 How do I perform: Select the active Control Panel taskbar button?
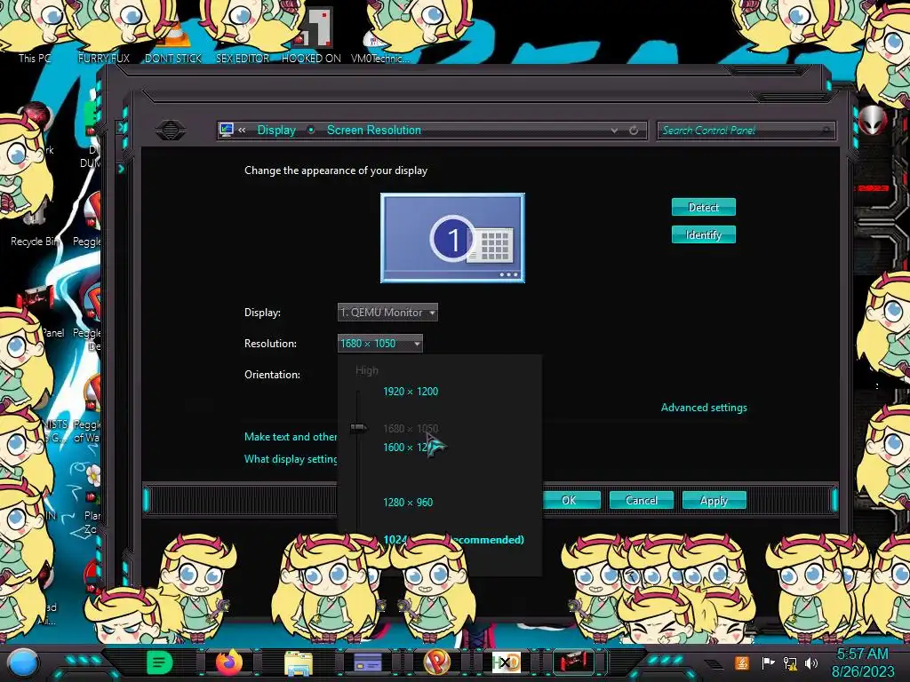point(574,662)
